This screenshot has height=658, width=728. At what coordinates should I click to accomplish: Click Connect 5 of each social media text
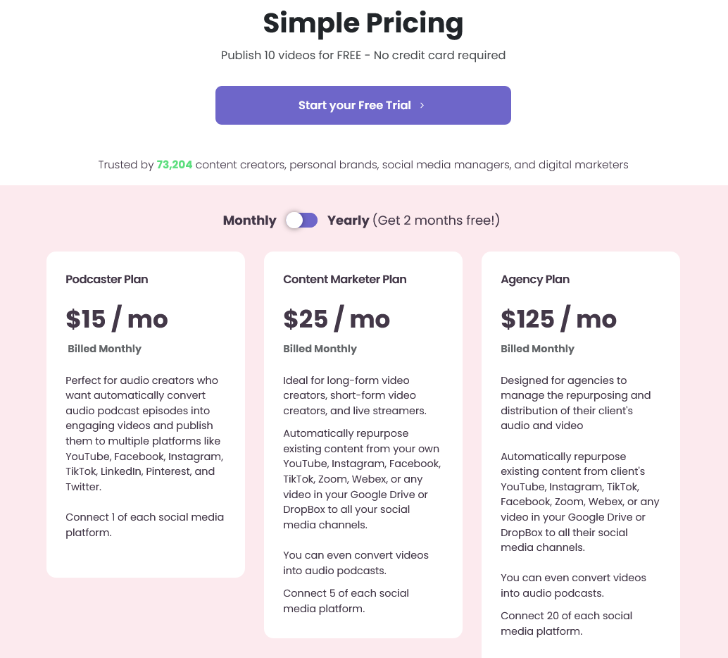click(x=346, y=600)
